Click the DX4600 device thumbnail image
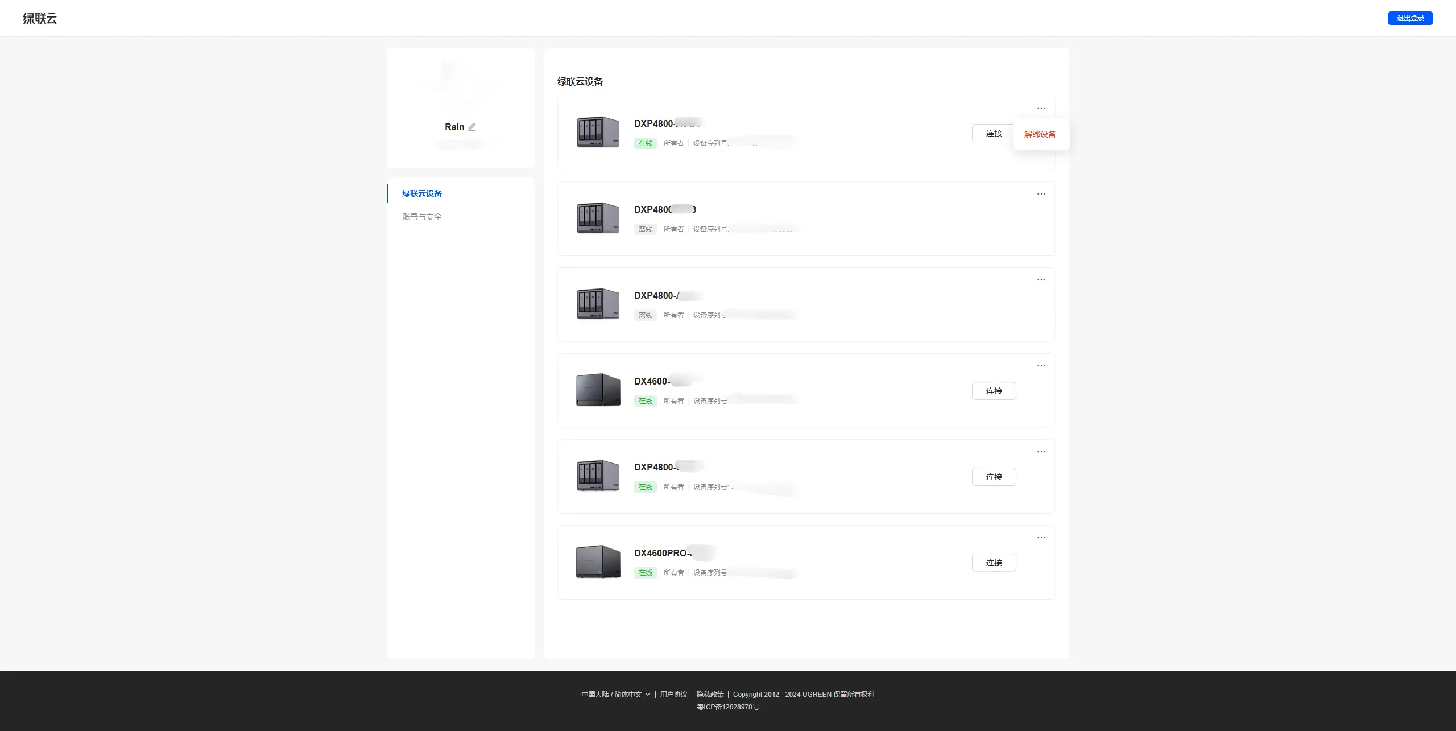This screenshot has width=1456, height=731. [598, 390]
